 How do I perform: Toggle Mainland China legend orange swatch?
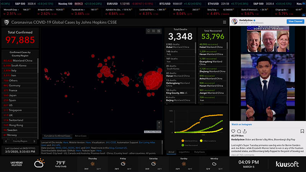pyautogui.click(x=183, y=141)
